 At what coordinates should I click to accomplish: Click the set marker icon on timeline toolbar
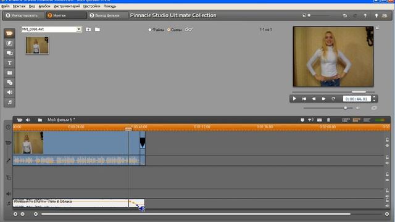(302, 120)
